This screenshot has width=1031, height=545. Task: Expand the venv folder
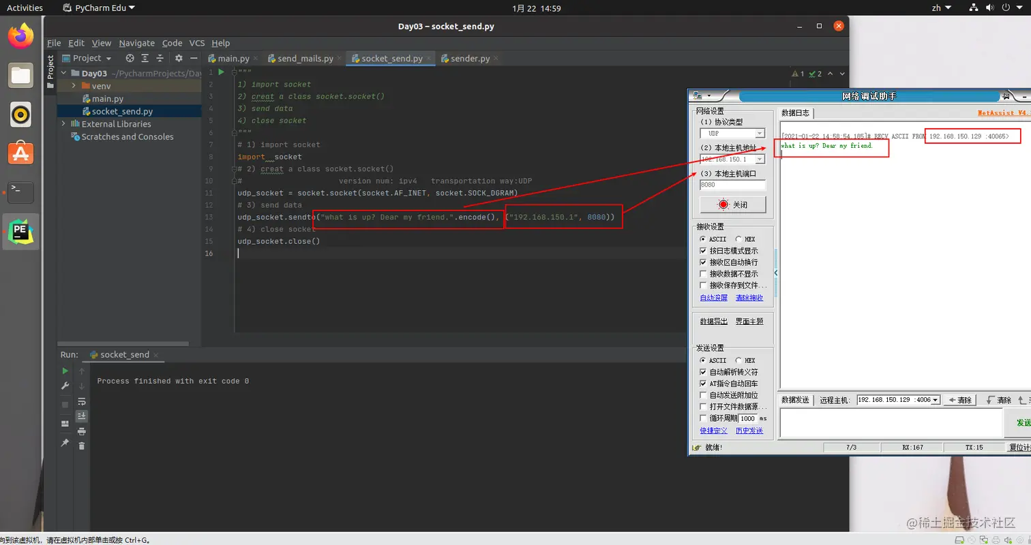(74, 86)
